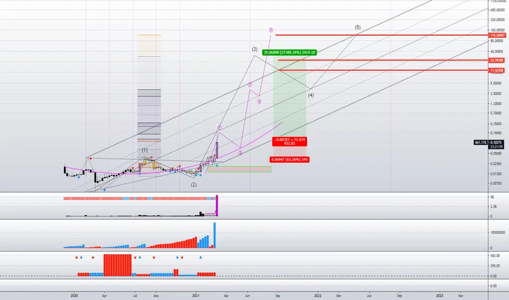Click the tallest blue bar in second indicator
Viewport: 509px width, 300px height.
point(215,235)
